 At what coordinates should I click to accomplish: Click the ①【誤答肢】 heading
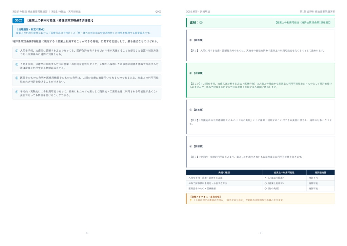[x=197, y=40]
